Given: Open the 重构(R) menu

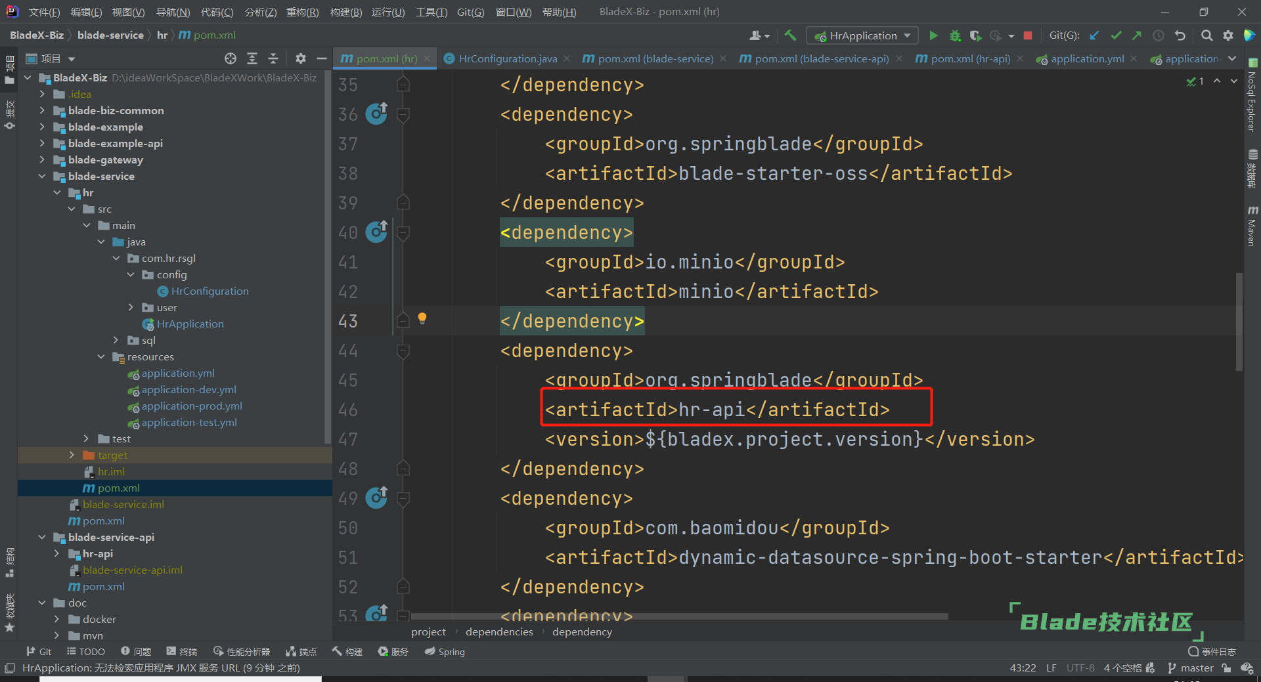Looking at the screenshot, I should pos(302,12).
